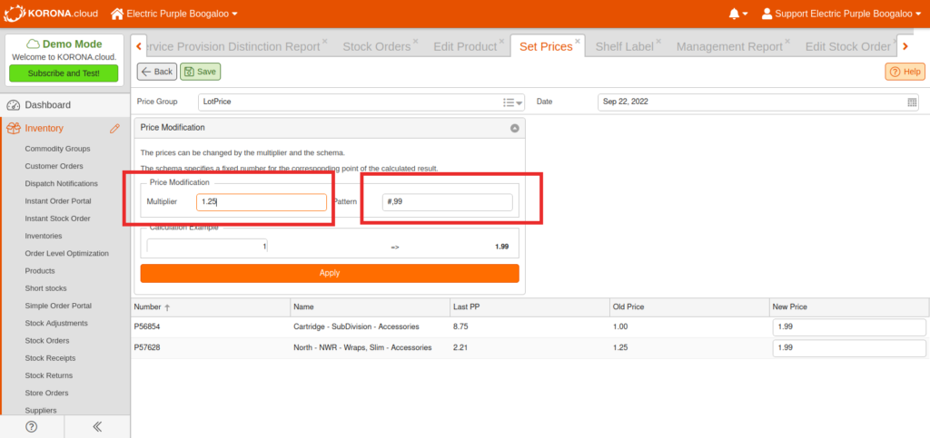Open Stock Receipts
Image resolution: width=930 pixels, height=438 pixels.
click(50, 358)
